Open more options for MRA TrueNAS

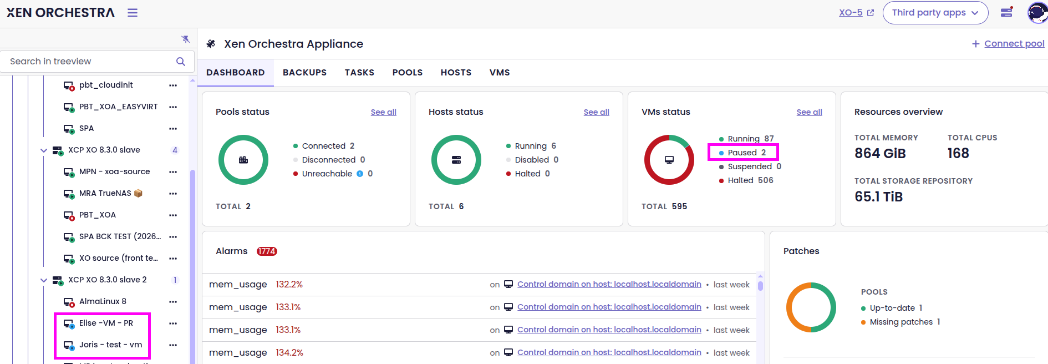[173, 194]
